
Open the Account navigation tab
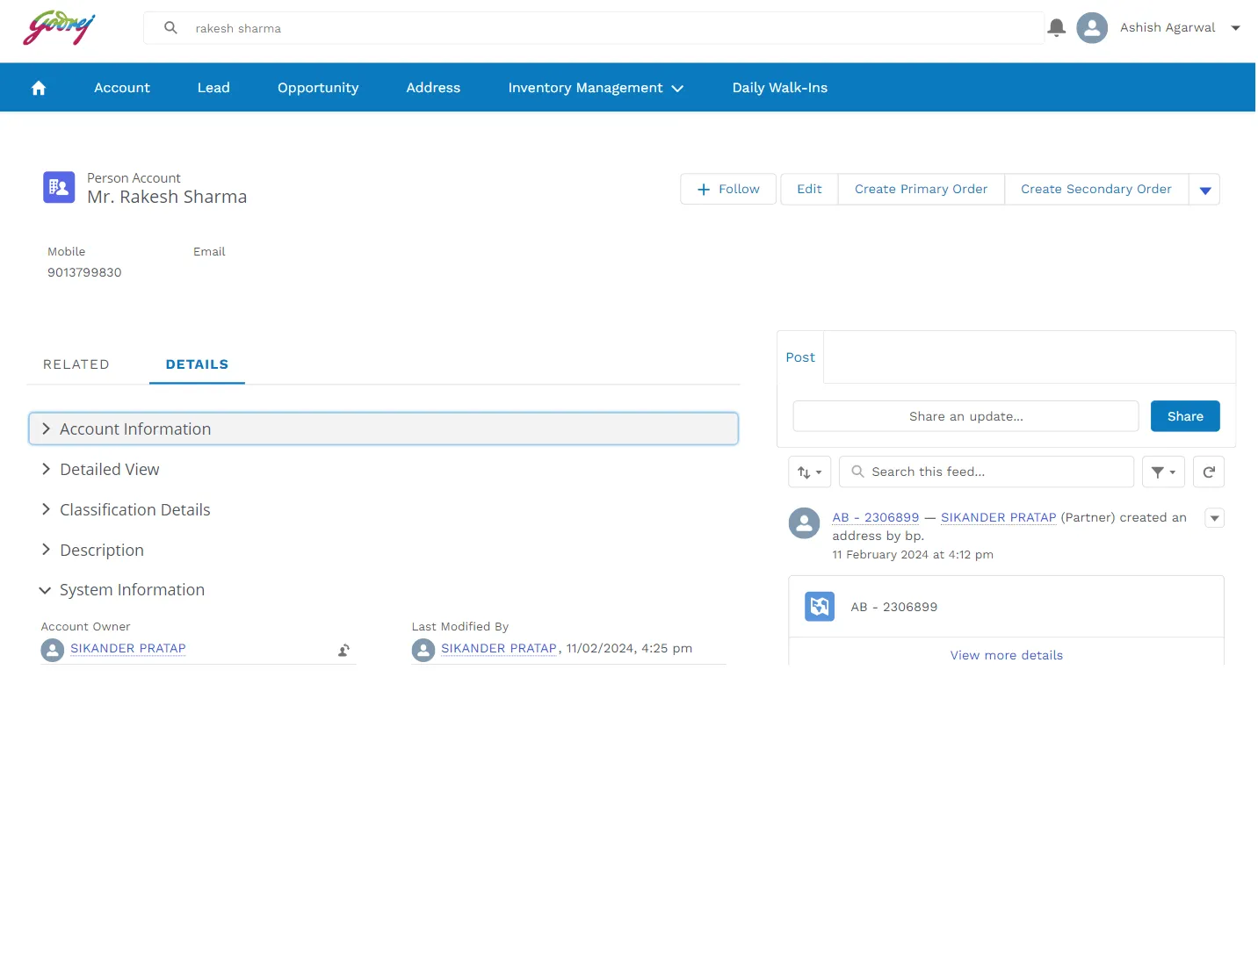tap(122, 88)
